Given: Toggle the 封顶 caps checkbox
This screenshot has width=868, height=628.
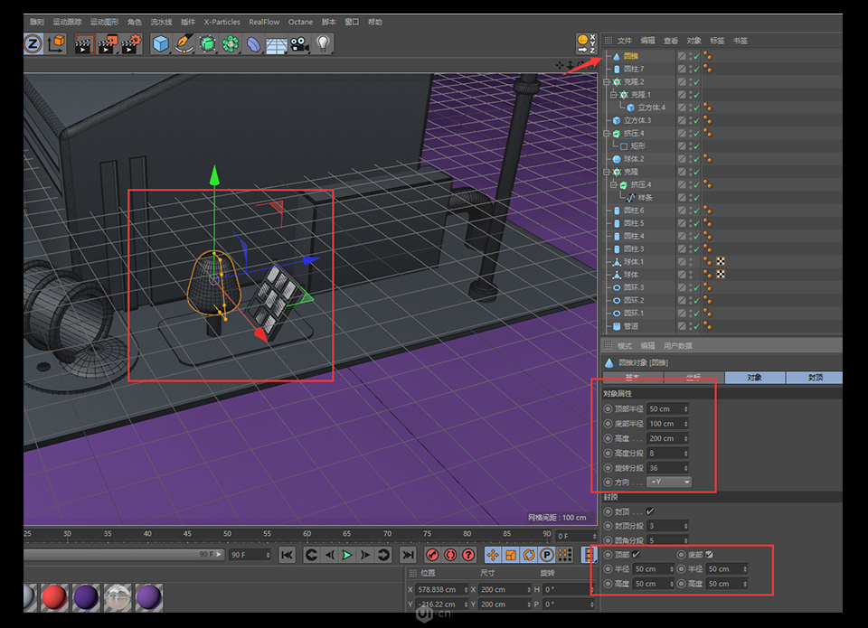Looking at the screenshot, I should [647, 511].
